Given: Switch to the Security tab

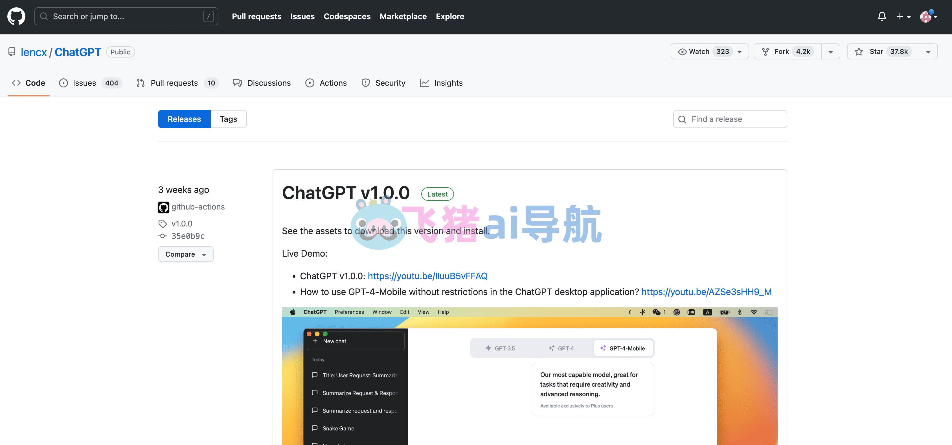Looking at the screenshot, I should click(x=384, y=83).
